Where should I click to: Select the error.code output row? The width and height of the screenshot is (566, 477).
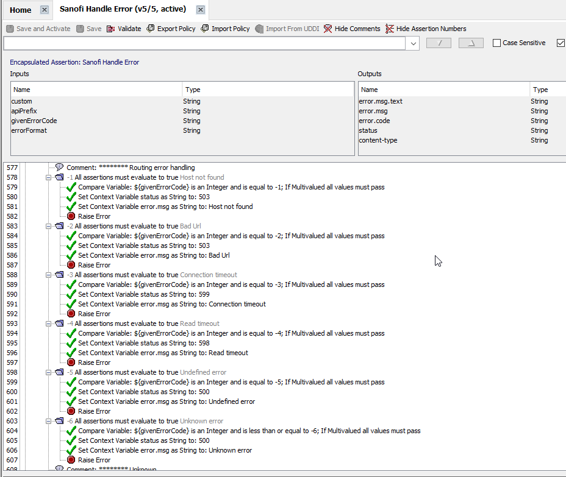click(462, 121)
